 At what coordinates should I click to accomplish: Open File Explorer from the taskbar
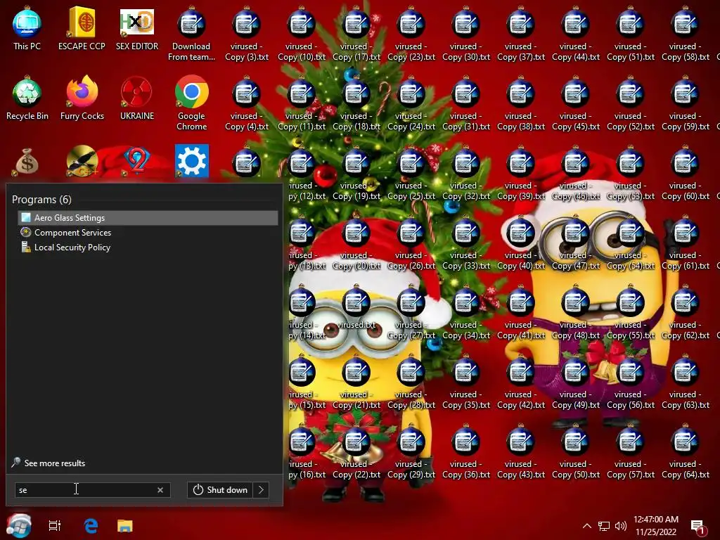pyautogui.click(x=125, y=526)
